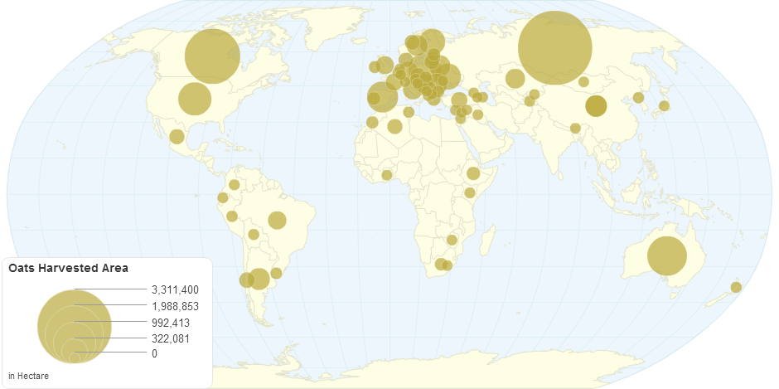Select the Mongolia bubble

pos(583,81)
